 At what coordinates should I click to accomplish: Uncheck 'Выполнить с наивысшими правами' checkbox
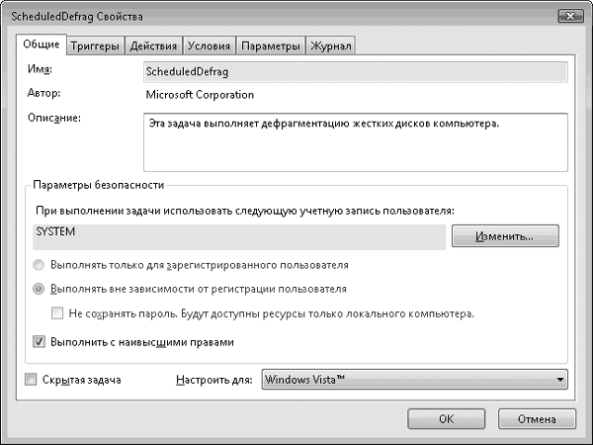tap(39, 342)
